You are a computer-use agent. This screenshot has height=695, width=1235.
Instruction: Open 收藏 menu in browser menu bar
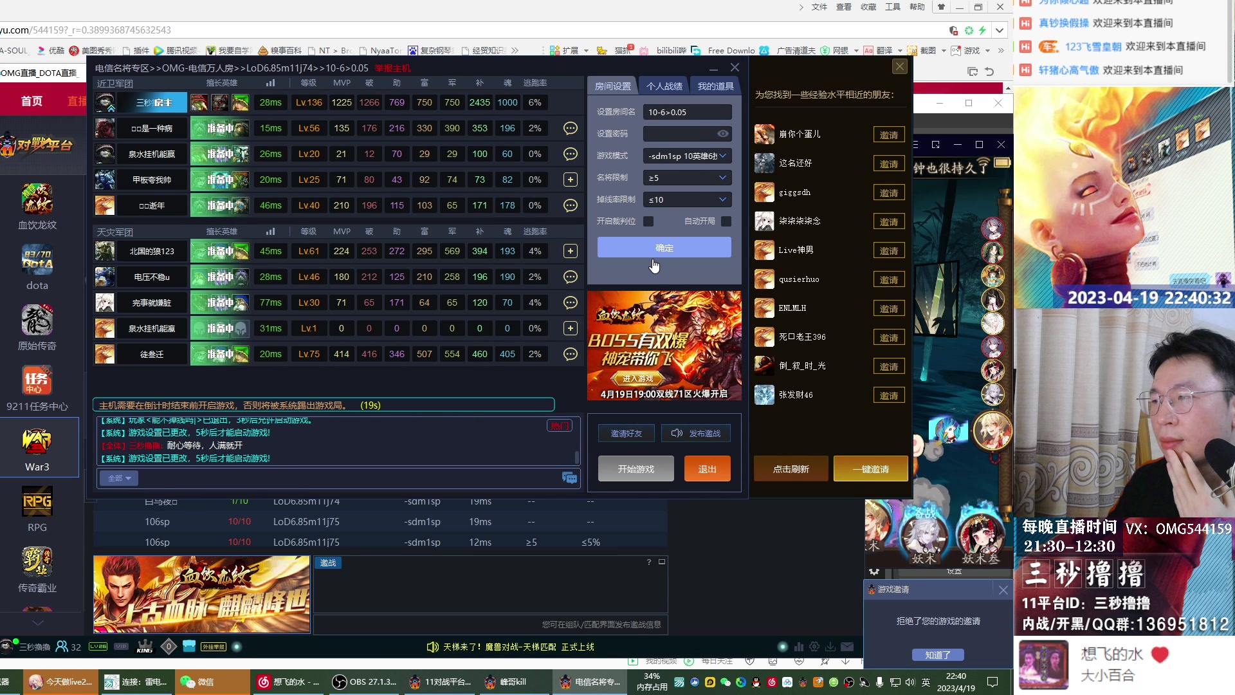868,7
